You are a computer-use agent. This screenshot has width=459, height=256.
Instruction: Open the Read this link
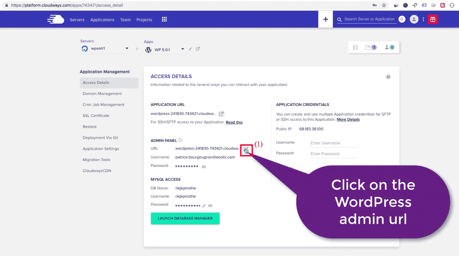(x=234, y=122)
